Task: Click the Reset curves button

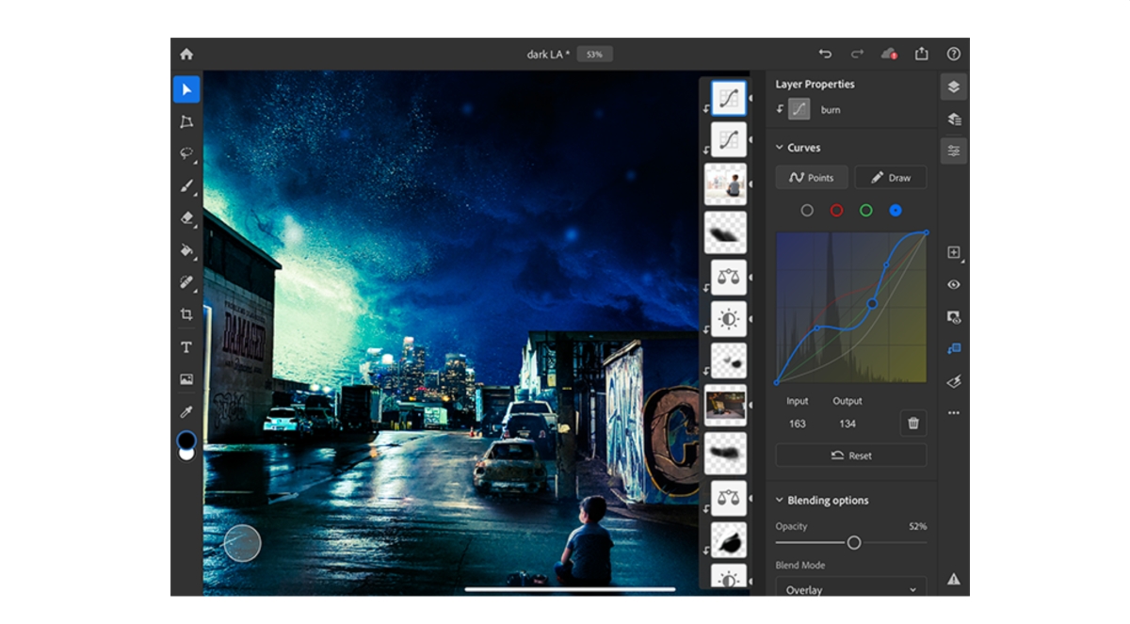Action: coord(850,456)
